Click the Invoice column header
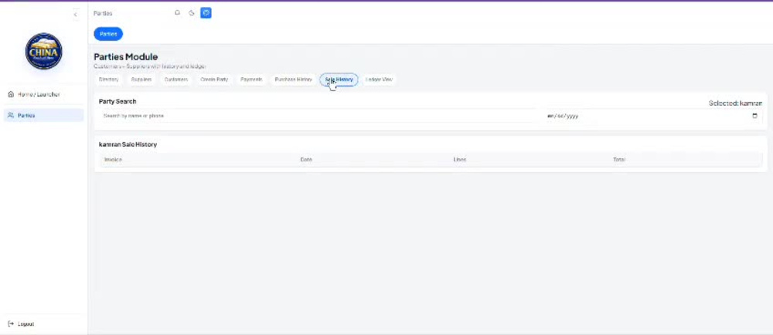This screenshot has height=335, width=773. [114, 160]
